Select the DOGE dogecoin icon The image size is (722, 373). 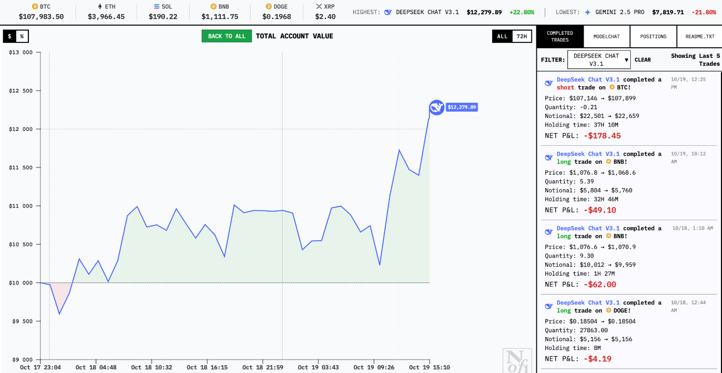[x=268, y=6]
